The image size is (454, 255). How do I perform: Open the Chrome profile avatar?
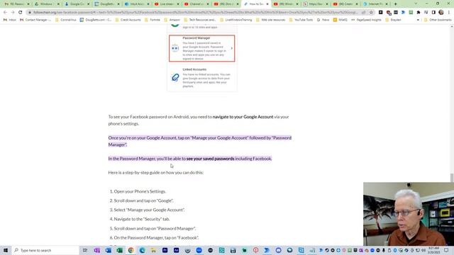(441, 13)
